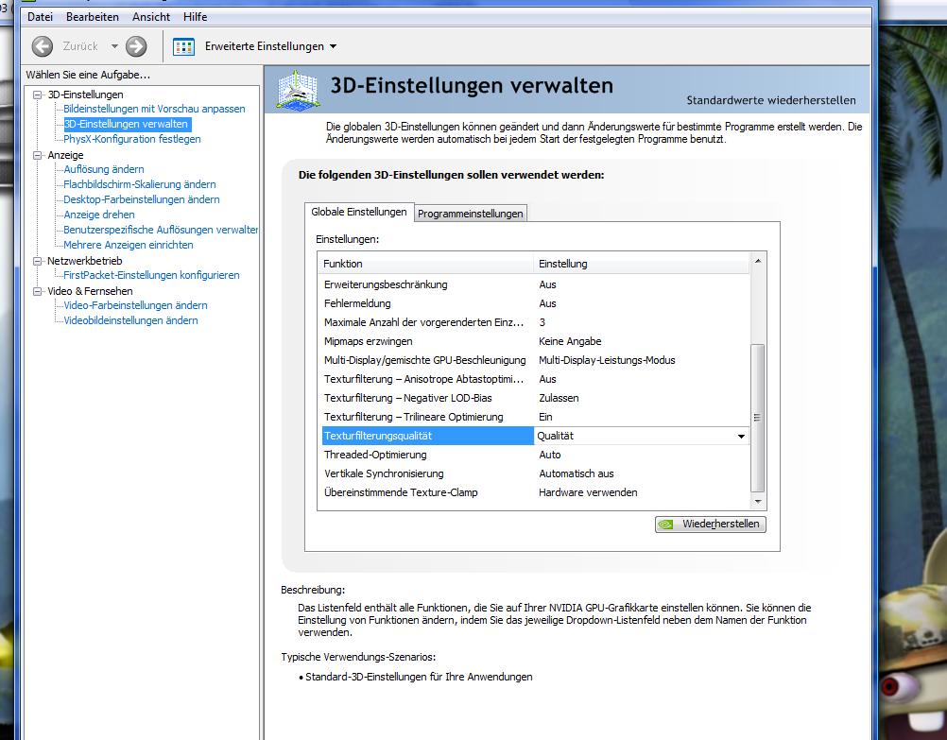Click the value 3 for vorgerenderte Einzelbilder

pyautogui.click(x=542, y=322)
